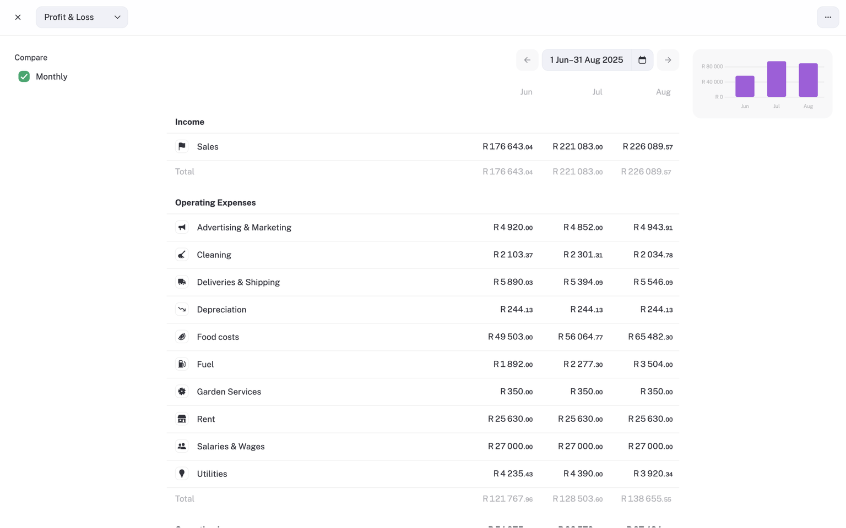This screenshot has width=846, height=528.
Task: Click the storefront icon beside Rent
Action: tap(182, 419)
